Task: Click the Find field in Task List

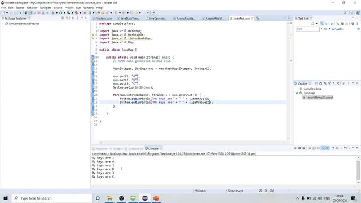Action: (307, 29)
